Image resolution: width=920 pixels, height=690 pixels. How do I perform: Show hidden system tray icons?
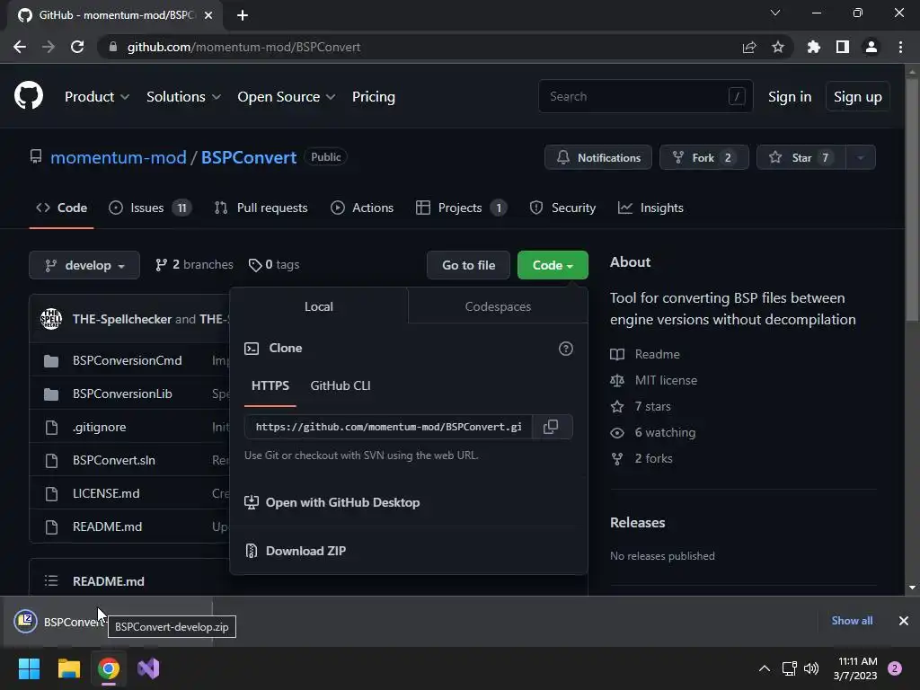point(764,668)
